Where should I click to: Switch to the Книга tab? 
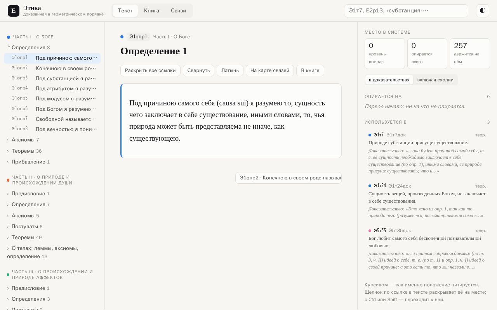pos(151,11)
